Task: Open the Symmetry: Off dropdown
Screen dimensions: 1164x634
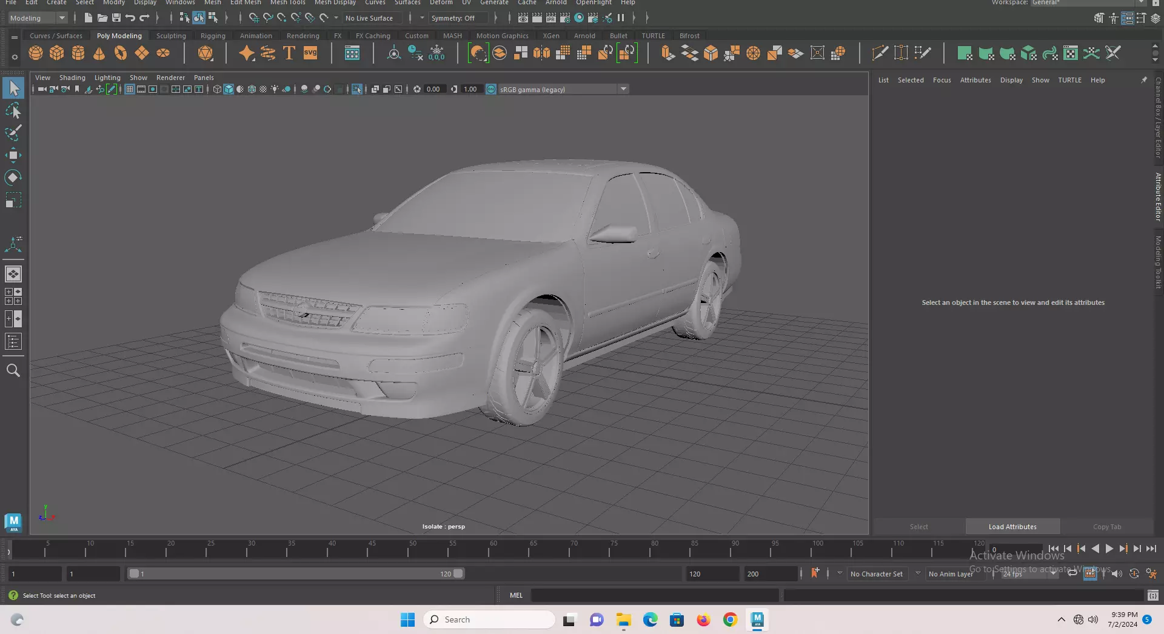Action: click(458, 18)
